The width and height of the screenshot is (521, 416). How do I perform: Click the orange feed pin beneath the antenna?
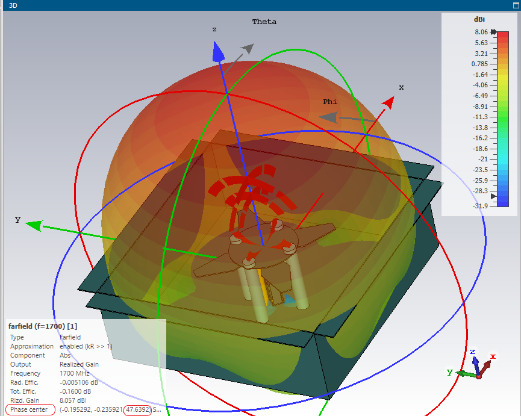pyautogui.click(x=263, y=286)
